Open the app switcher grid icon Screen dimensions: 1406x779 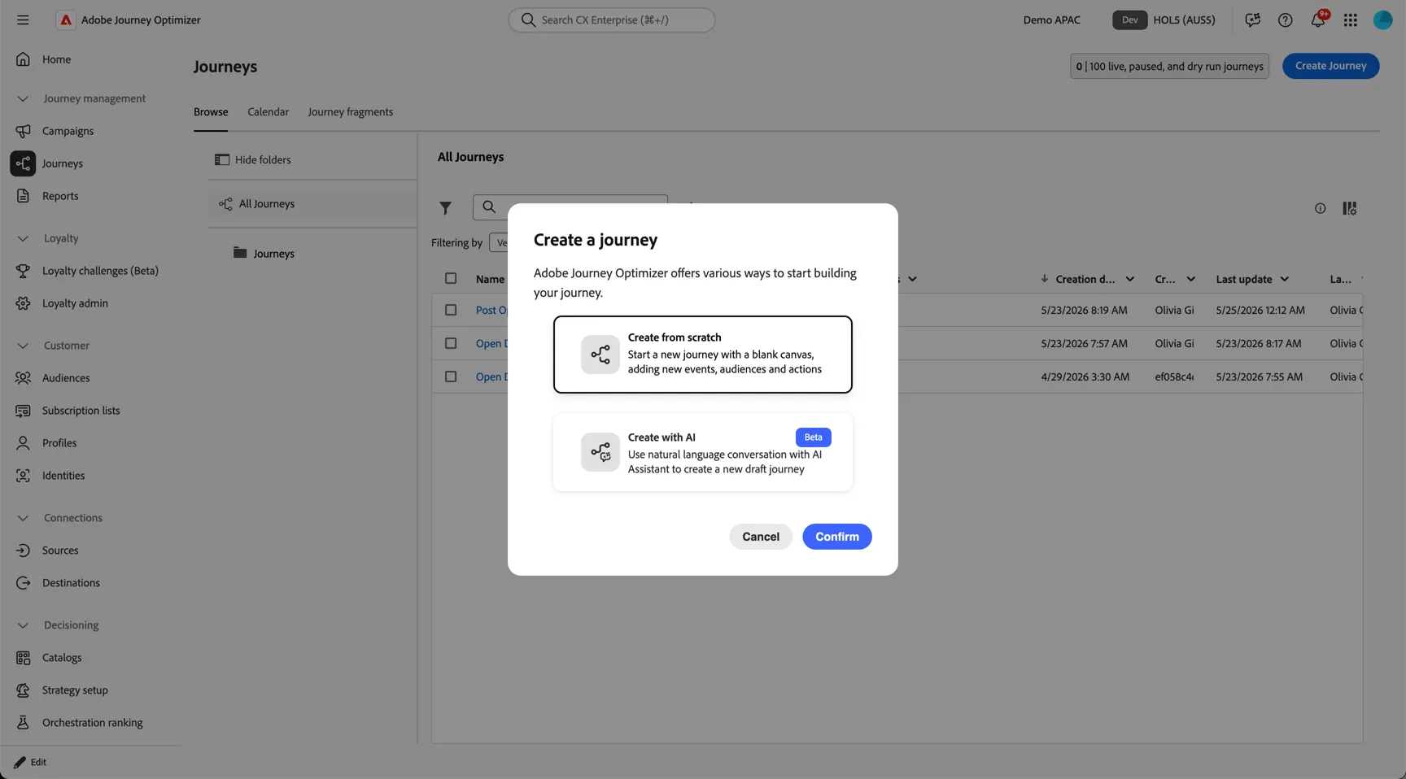coord(1350,20)
